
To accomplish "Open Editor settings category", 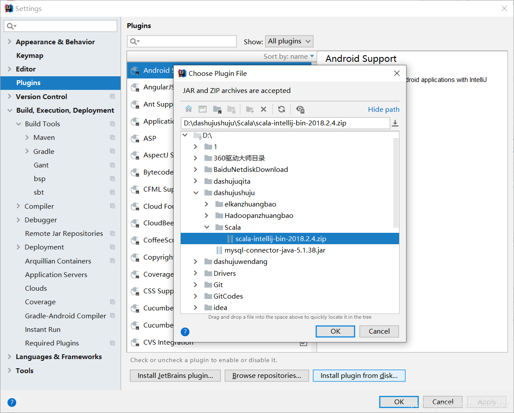I will click(x=25, y=69).
